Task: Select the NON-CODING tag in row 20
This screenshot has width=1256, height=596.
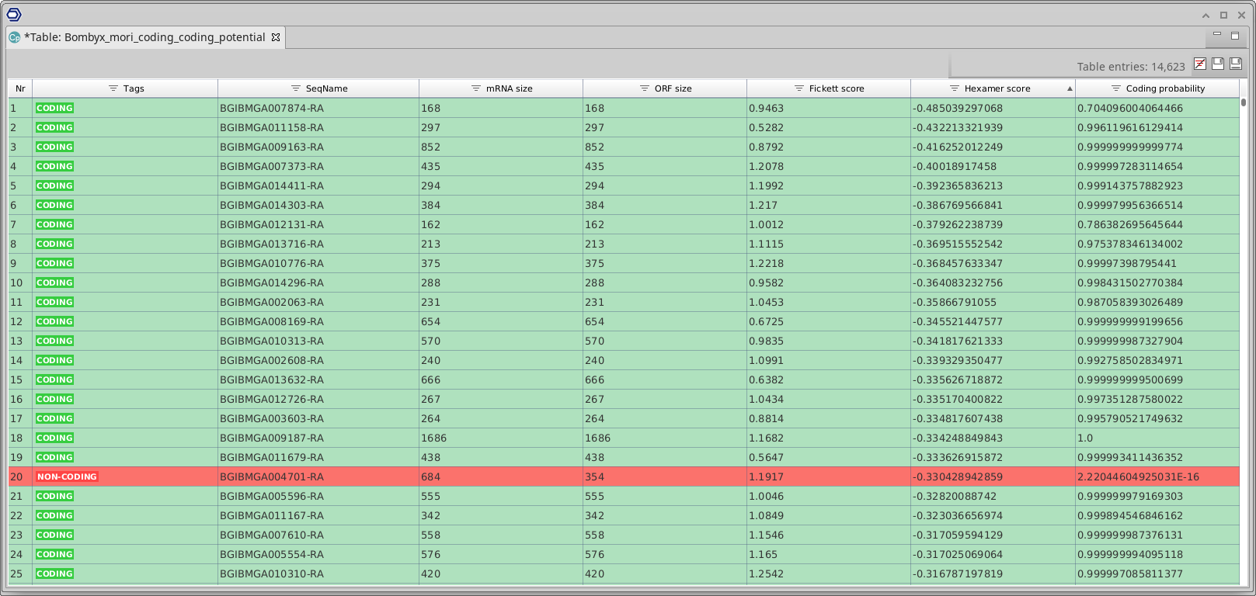Action: tap(67, 476)
